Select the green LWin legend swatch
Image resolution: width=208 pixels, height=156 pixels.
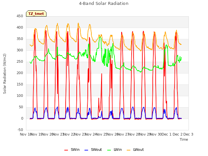click(109, 150)
